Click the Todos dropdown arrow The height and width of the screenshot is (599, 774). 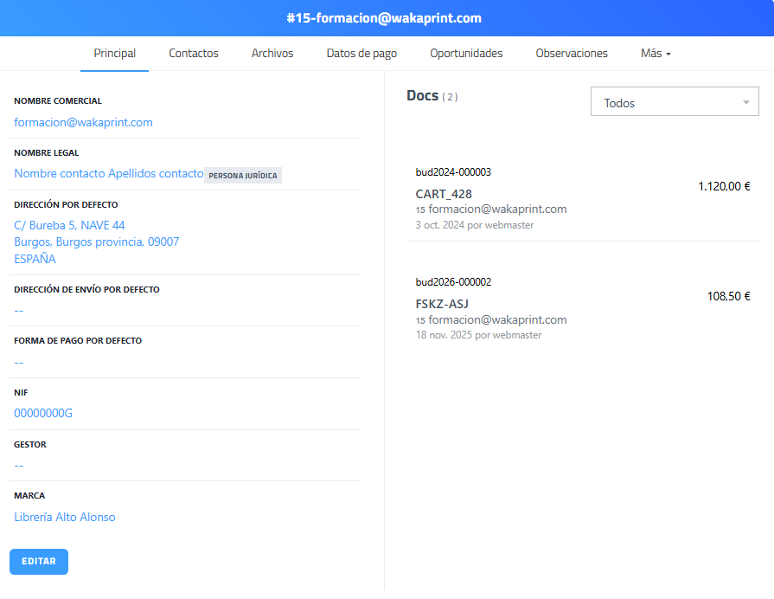click(745, 103)
